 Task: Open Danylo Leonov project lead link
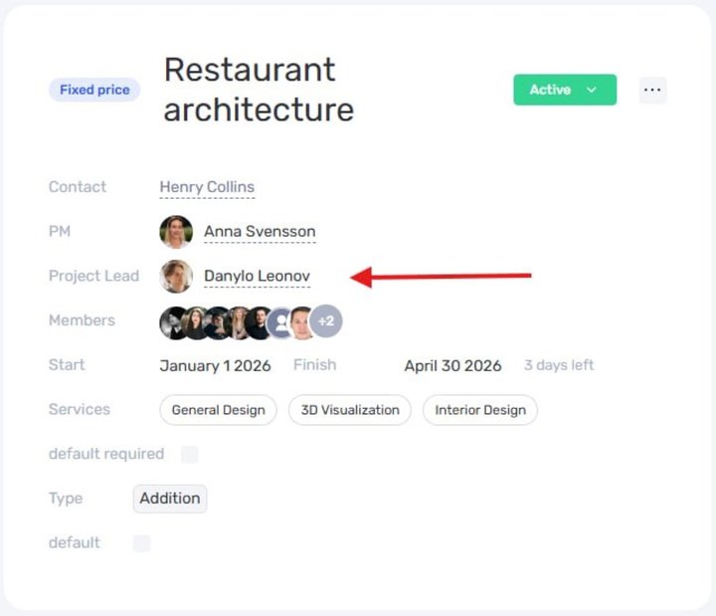(257, 277)
